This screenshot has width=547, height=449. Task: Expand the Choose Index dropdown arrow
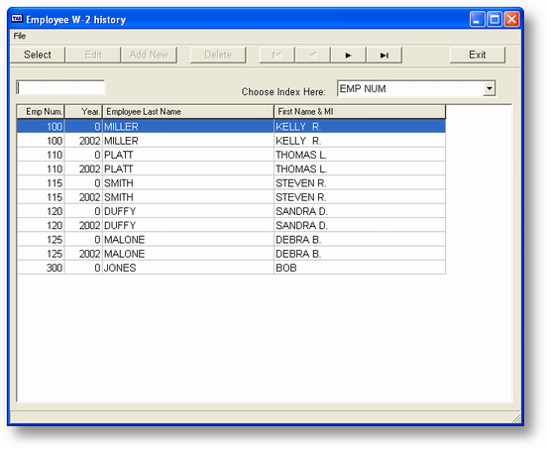tap(490, 88)
